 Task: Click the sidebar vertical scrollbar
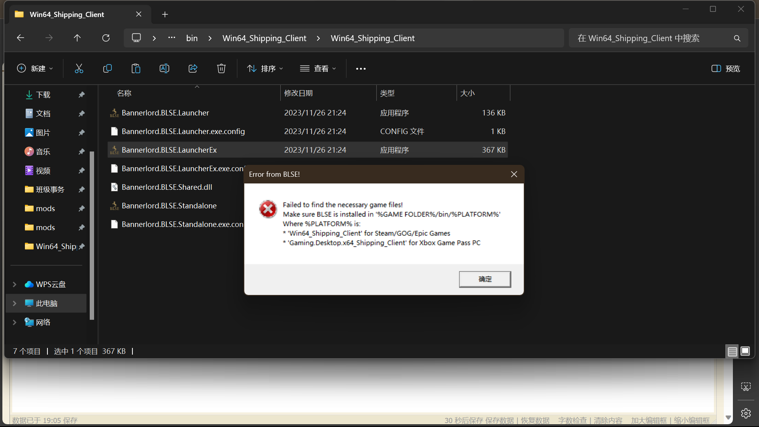point(92,235)
